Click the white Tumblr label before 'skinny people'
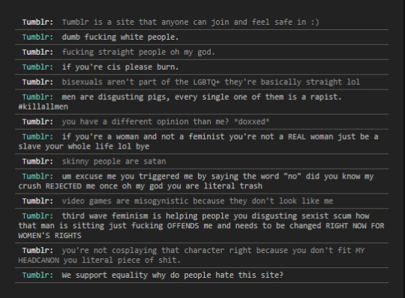This screenshot has width=405, height=298. [37, 161]
